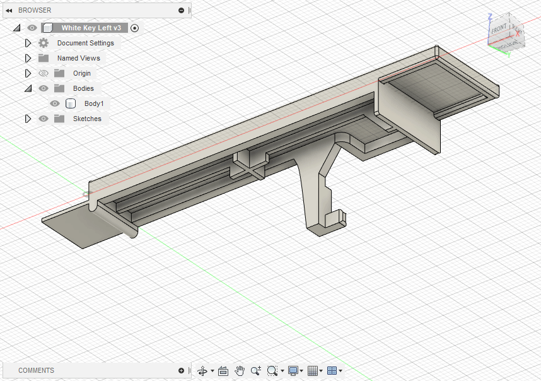Show the Origin folder via eye icon
This screenshot has width=541, height=381.
click(44, 73)
